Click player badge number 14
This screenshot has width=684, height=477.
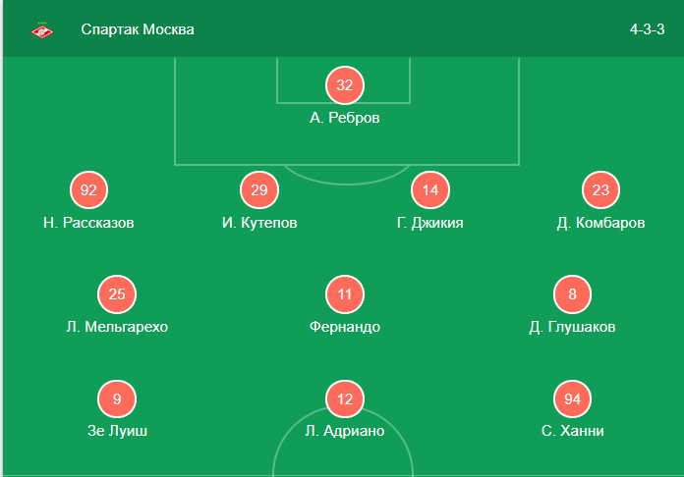(x=430, y=190)
